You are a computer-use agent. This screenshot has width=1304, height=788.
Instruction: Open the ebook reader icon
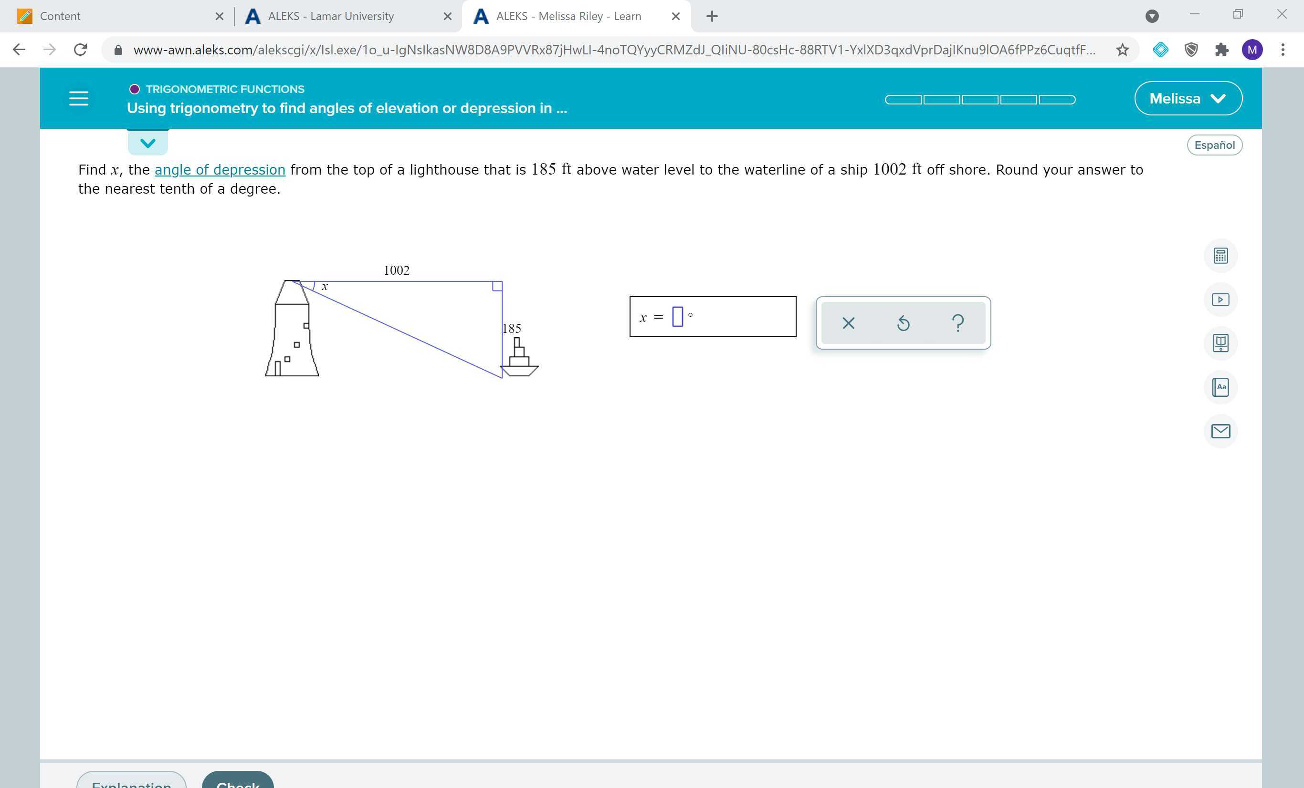1220,343
